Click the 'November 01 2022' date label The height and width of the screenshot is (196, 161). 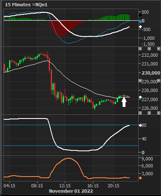coord(71,191)
